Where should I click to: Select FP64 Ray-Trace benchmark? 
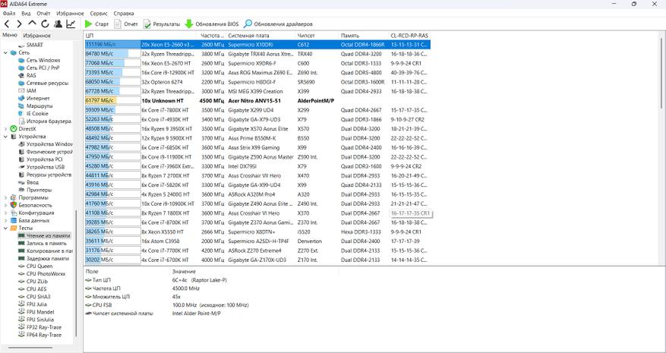(44, 335)
